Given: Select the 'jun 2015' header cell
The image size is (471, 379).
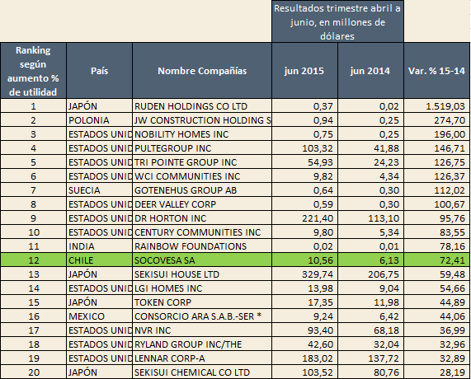Looking at the screenshot, I should (304, 71).
